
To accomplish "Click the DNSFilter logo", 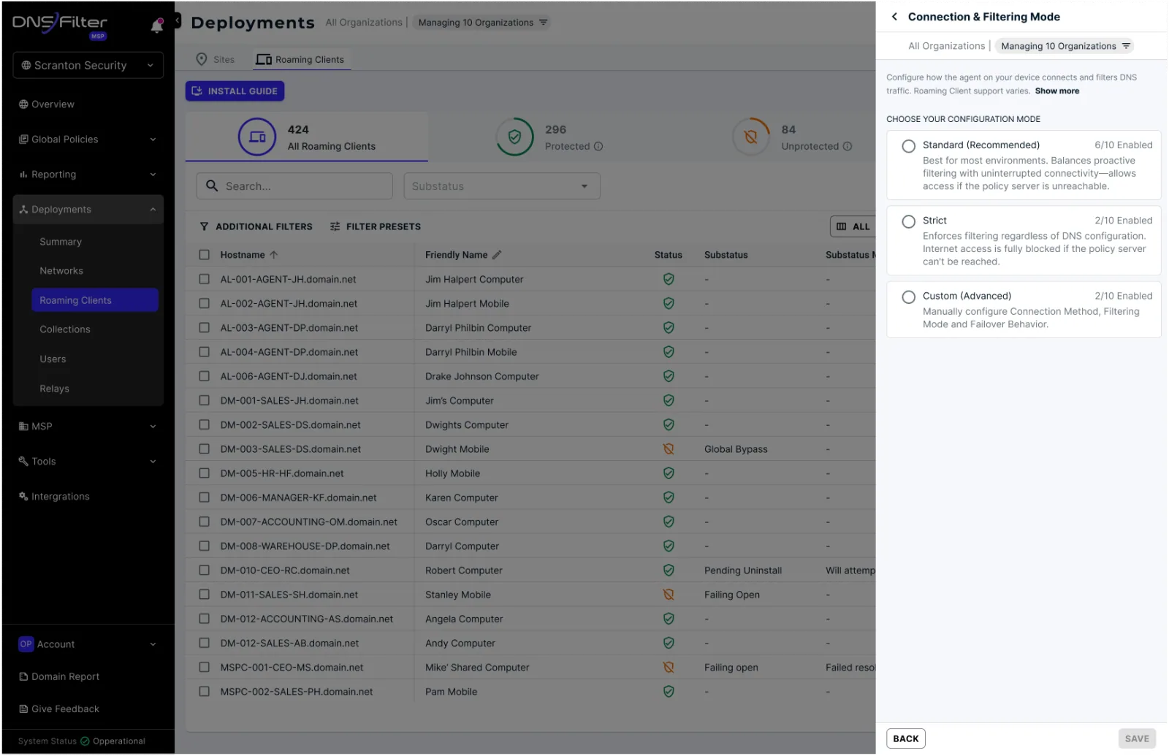I will tap(60, 24).
